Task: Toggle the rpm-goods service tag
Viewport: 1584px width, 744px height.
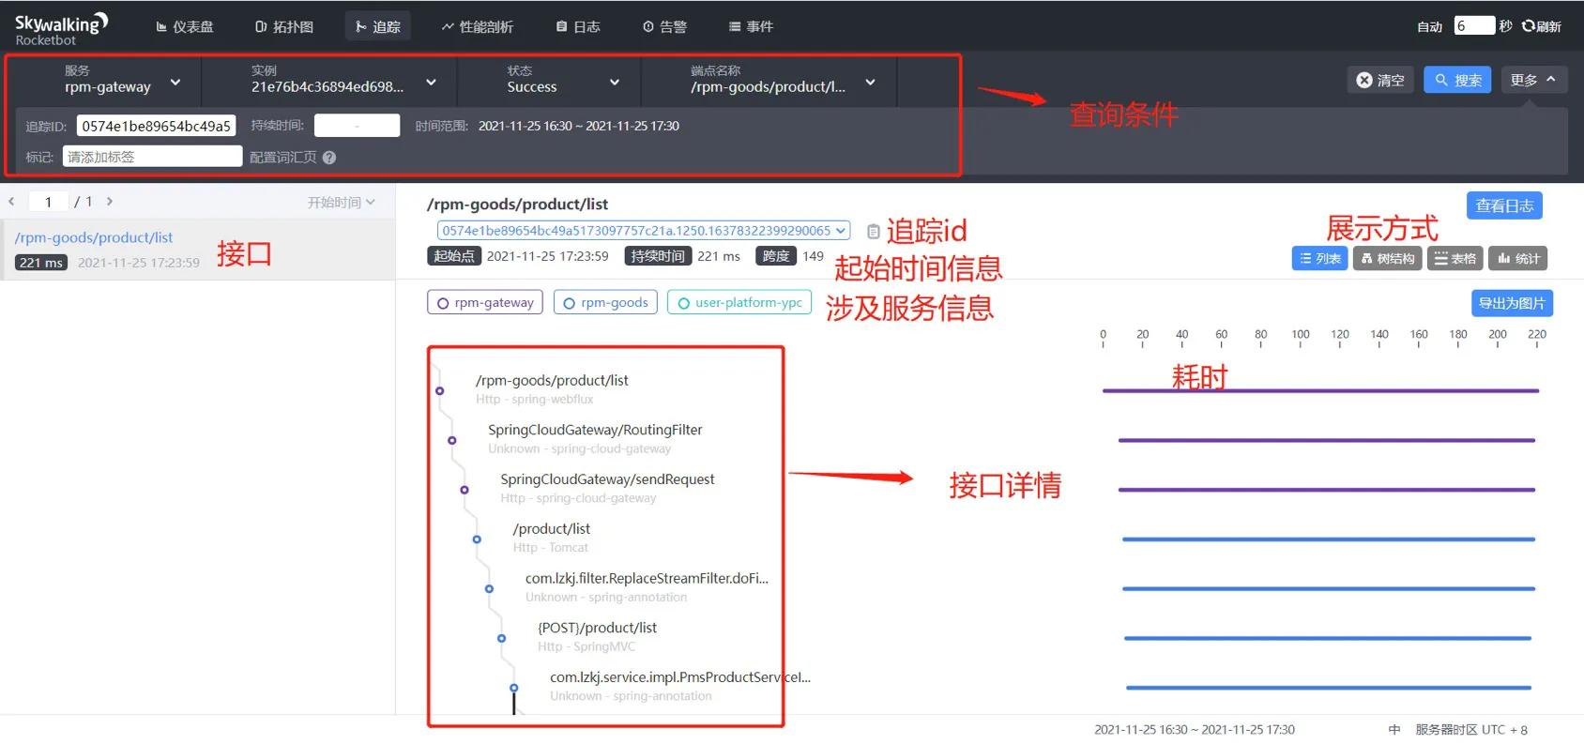Action: point(605,303)
